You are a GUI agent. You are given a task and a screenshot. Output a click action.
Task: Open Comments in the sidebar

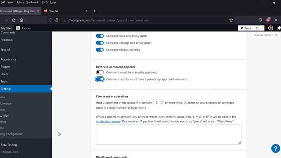[8, 32]
